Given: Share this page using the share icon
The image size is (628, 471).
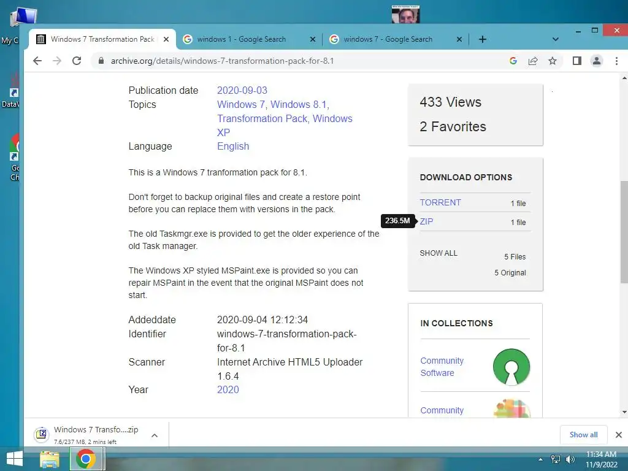Looking at the screenshot, I should coord(533,61).
